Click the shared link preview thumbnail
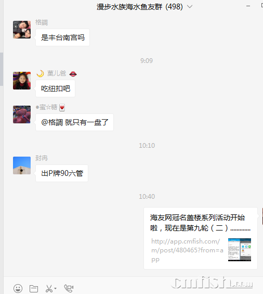This screenshot has height=294, width=263. pos(240,250)
